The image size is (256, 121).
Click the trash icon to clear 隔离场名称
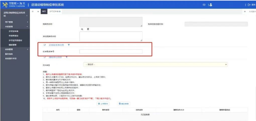(x=88, y=29)
